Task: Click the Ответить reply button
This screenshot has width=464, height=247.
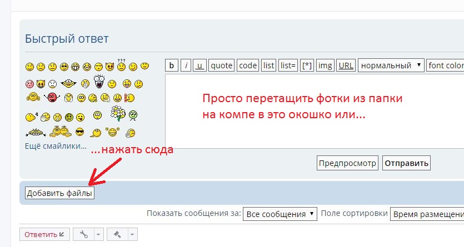Action: click(44, 235)
